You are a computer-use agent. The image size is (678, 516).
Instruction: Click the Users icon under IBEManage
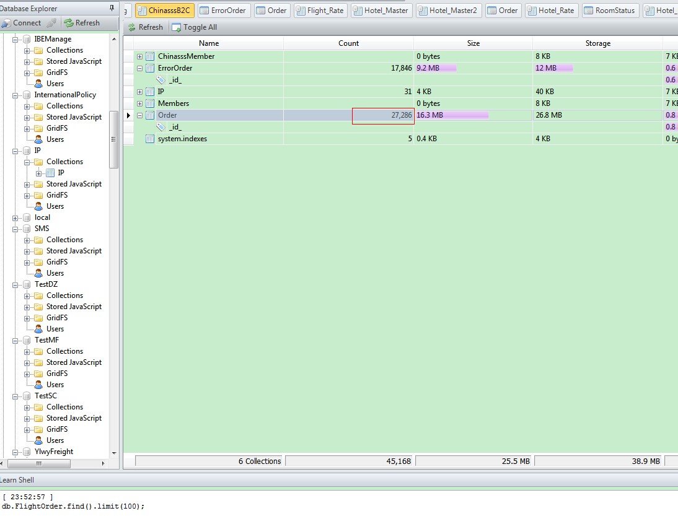[38, 84]
